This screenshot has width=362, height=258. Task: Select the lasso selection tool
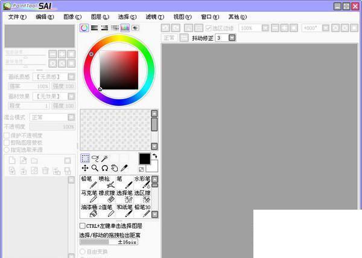95,158
